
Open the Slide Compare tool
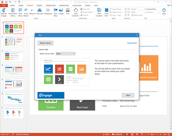pos(99,11)
